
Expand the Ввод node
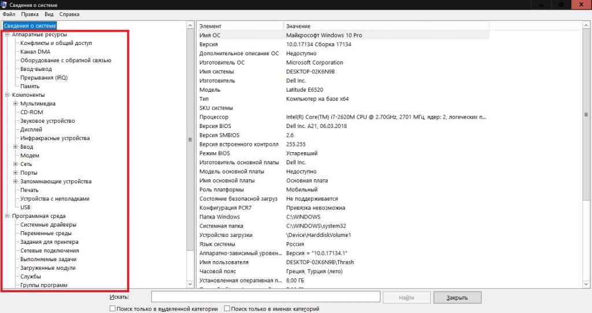click(16, 147)
